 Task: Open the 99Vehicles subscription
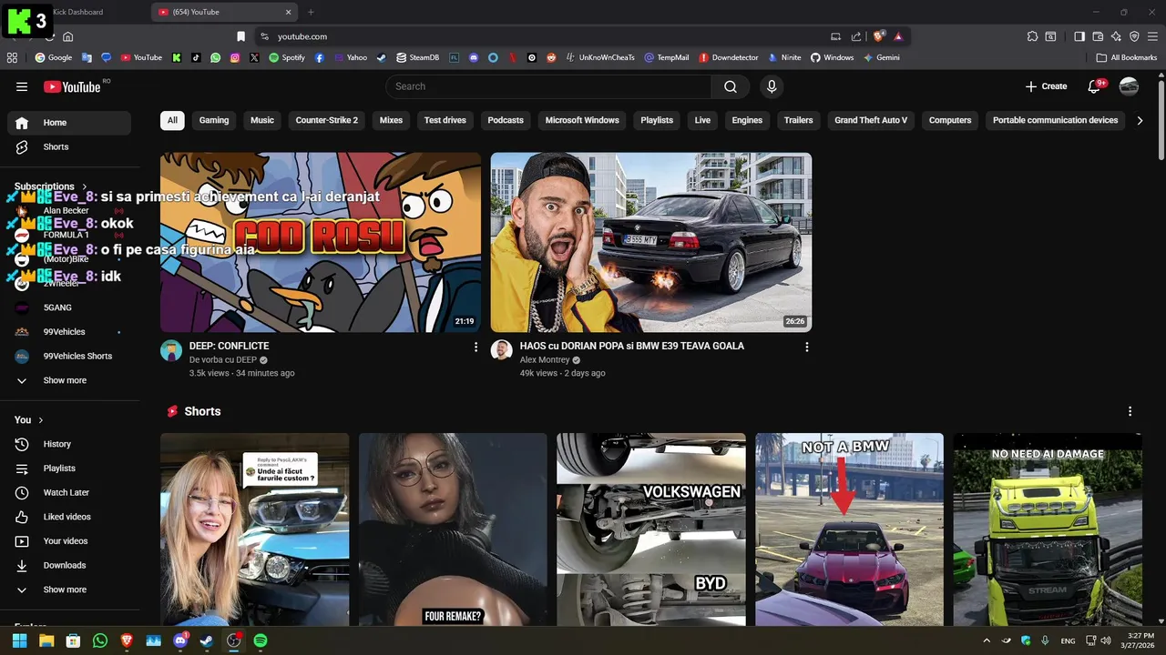(69, 332)
